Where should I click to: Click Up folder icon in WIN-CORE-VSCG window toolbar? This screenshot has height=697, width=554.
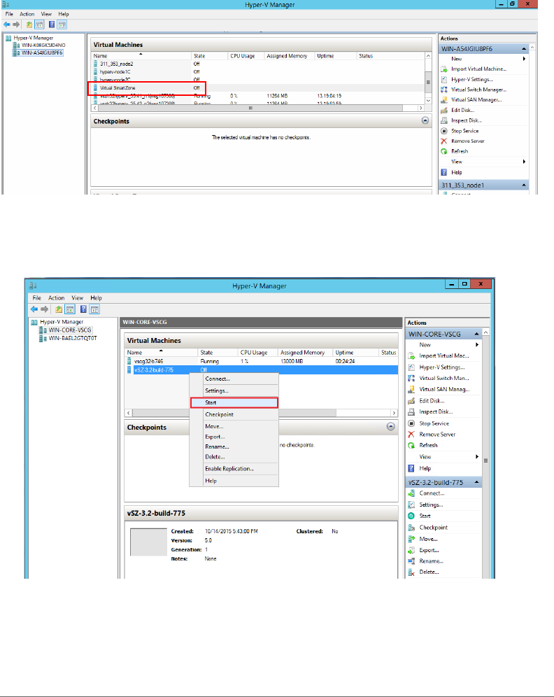pyautogui.click(x=59, y=309)
